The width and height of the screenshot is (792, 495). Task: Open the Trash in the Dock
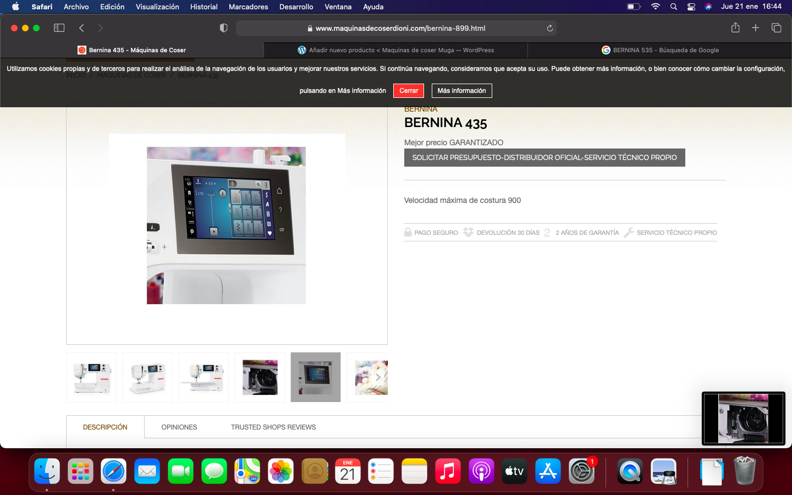tap(745, 471)
